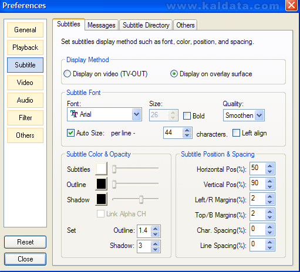This screenshot has height=272, width=300.
Task: Click the Vertical Pos field showing 90
Action: (258, 183)
